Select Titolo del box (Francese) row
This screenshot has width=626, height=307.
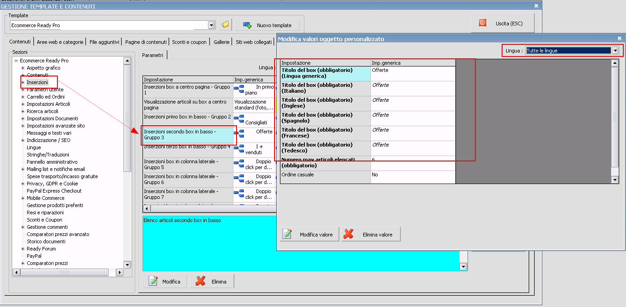click(x=368, y=133)
